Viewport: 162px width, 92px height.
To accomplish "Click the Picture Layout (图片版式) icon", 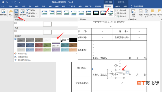I will coord(118,16).
